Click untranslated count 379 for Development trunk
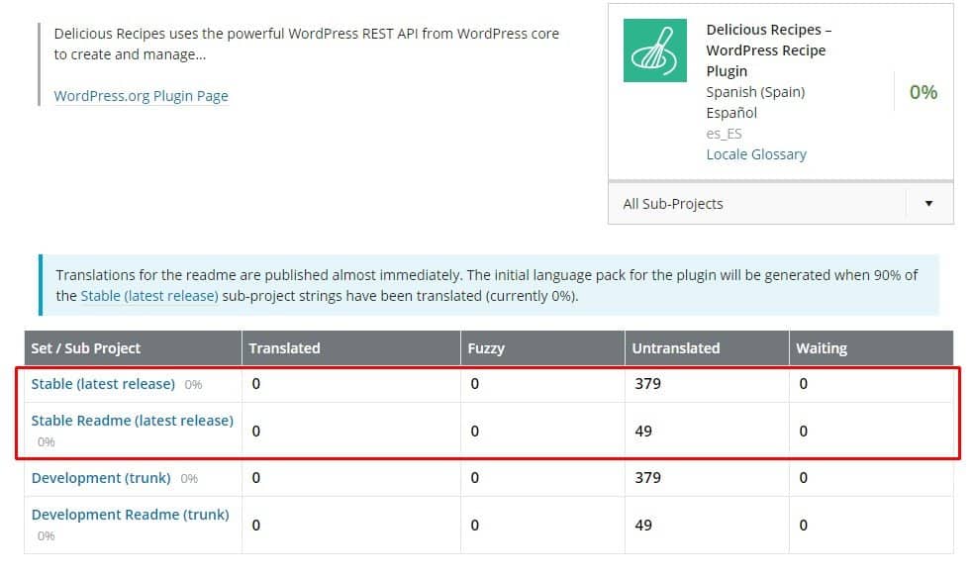The height and width of the screenshot is (578, 972). click(647, 478)
